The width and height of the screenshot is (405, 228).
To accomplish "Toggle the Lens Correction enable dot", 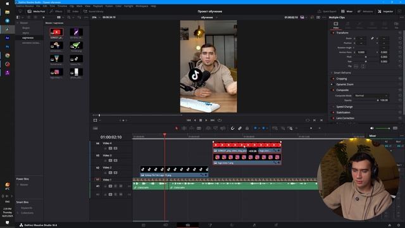I will (333, 118).
